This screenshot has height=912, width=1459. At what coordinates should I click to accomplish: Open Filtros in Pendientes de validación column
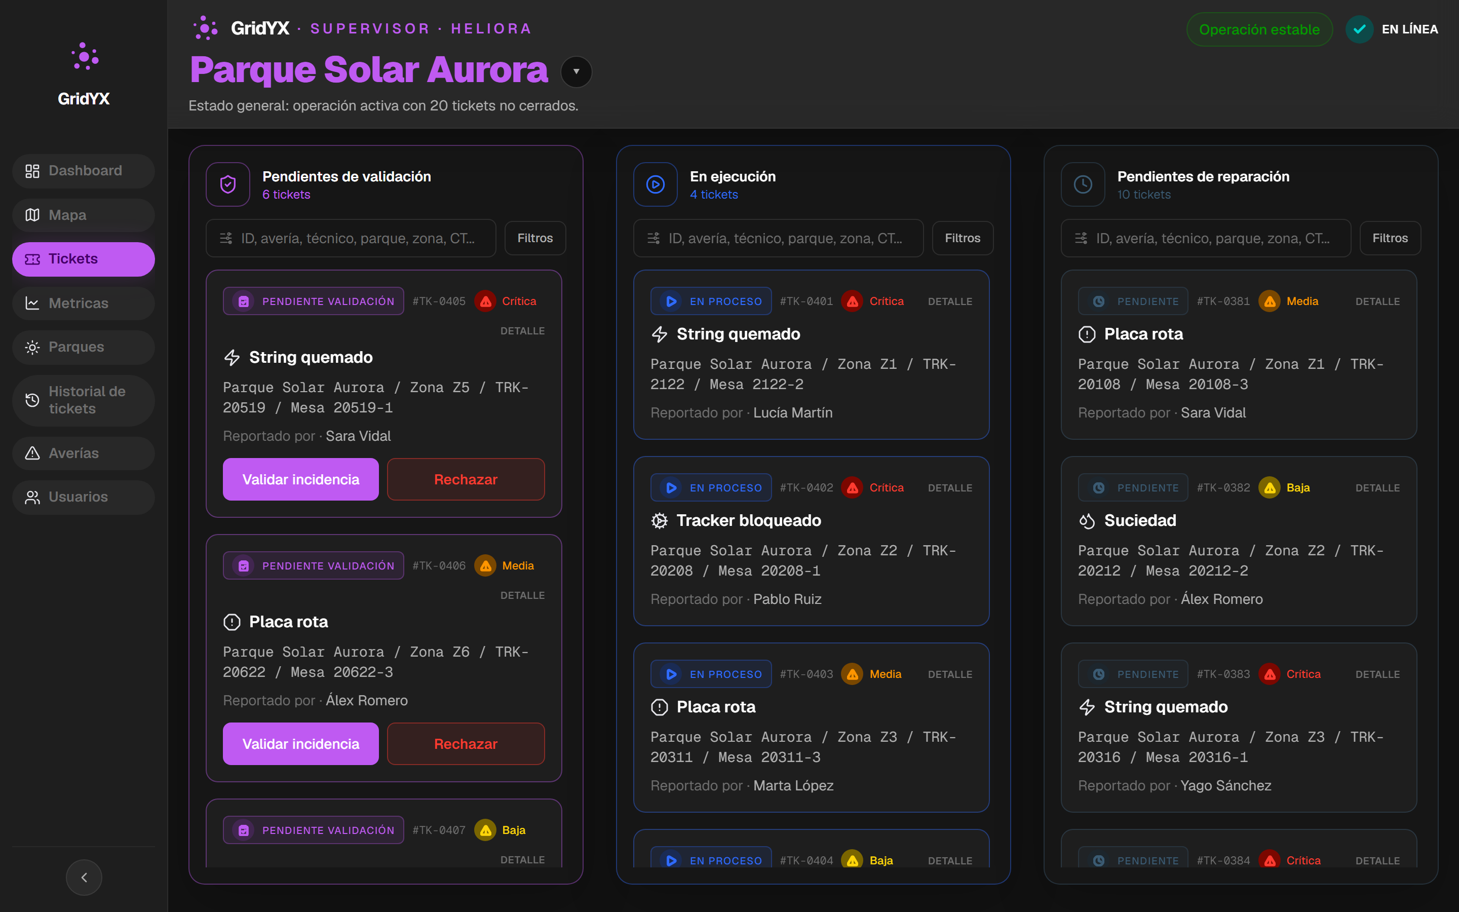(x=535, y=238)
